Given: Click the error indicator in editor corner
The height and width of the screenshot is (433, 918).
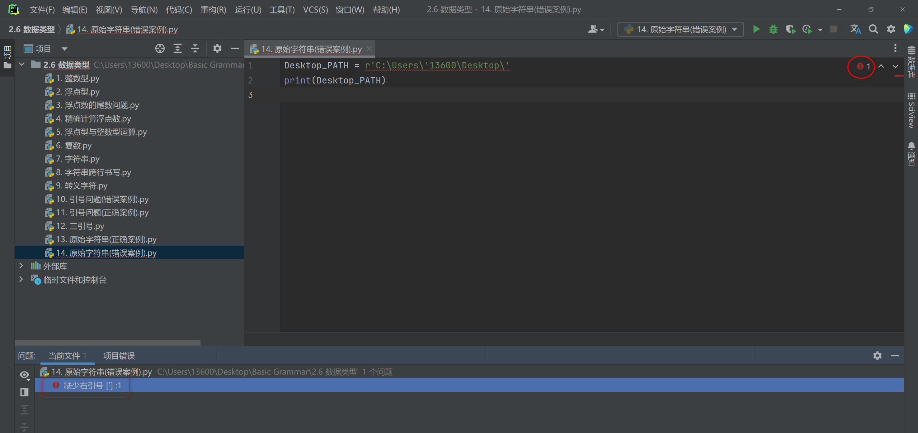Looking at the screenshot, I should coord(863,67).
